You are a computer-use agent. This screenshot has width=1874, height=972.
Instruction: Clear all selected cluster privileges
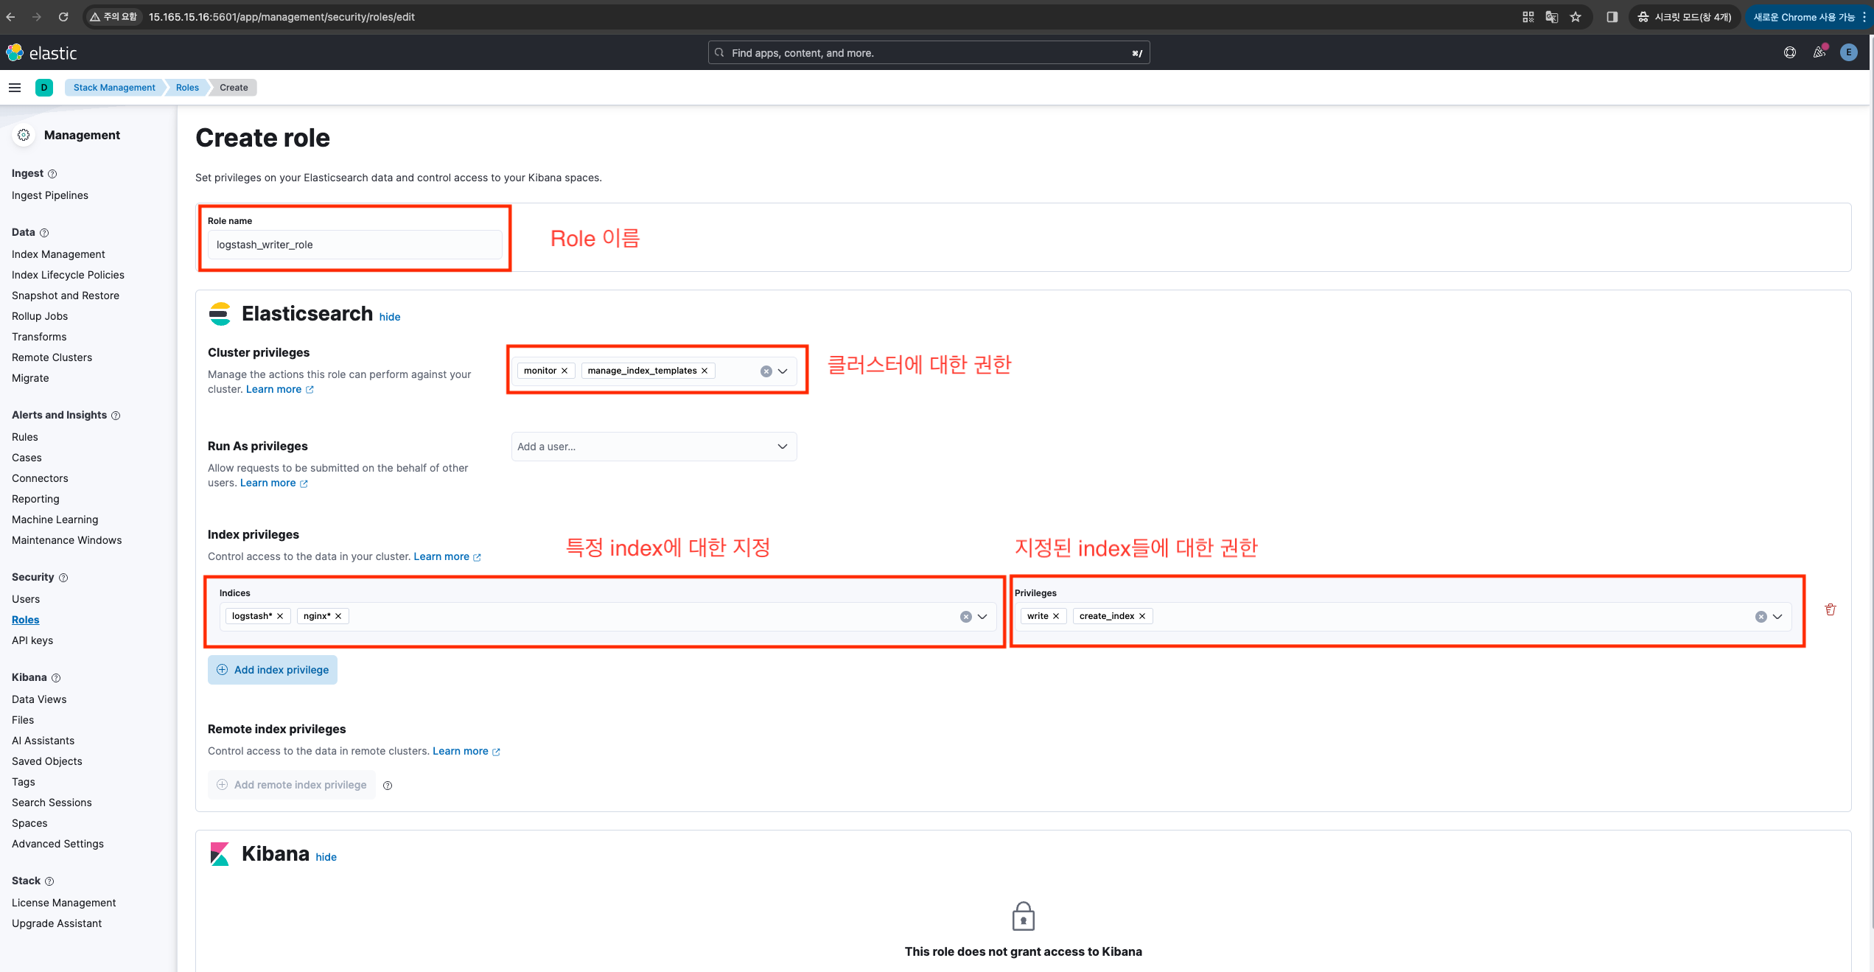766,371
